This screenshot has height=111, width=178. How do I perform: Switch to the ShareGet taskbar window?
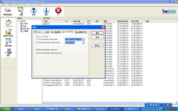point(22,109)
